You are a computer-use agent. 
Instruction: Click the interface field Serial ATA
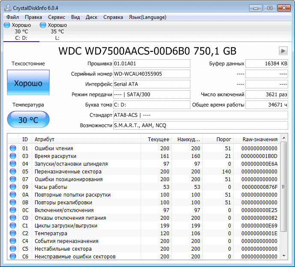click(152, 84)
